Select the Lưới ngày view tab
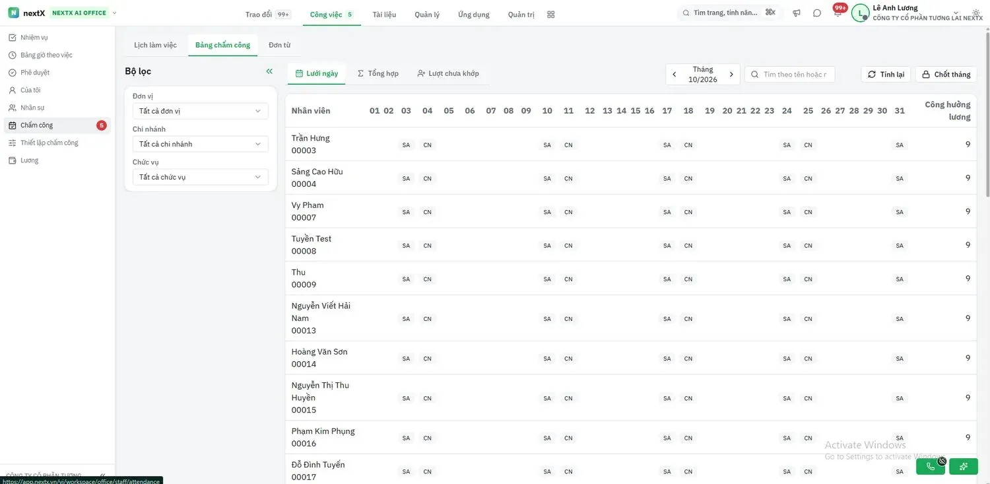The height and width of the screenshot is (484, 990). [x=317, y=73]
